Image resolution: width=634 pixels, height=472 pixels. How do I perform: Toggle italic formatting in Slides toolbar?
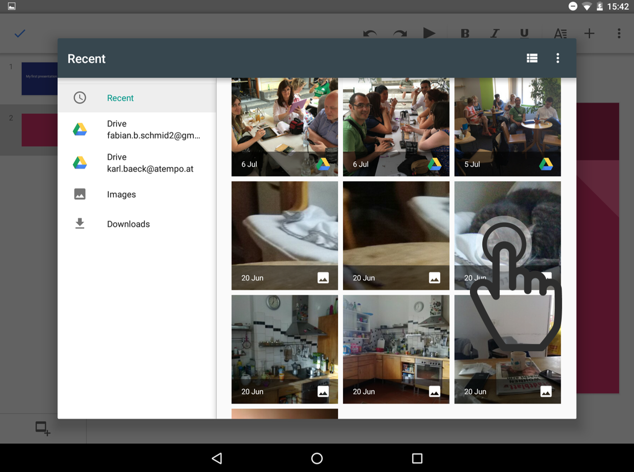(495, 33)
